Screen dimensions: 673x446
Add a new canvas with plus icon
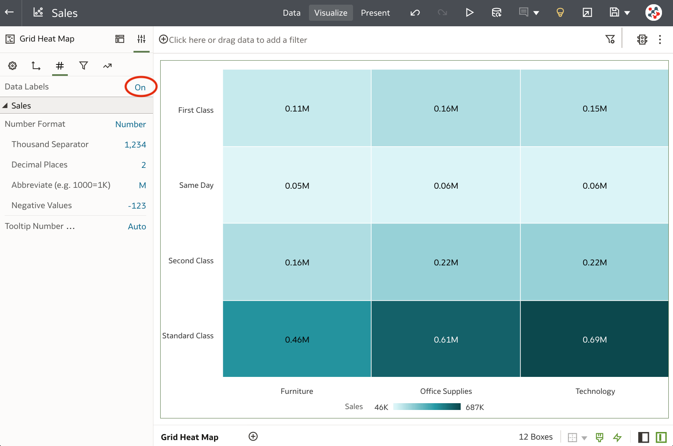pos(253,437)
